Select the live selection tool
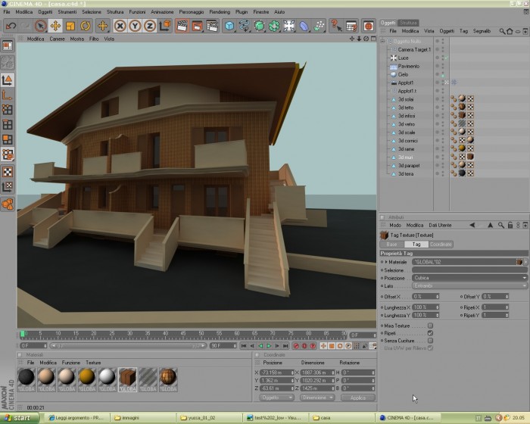530x424 pixels. (41, 26)
